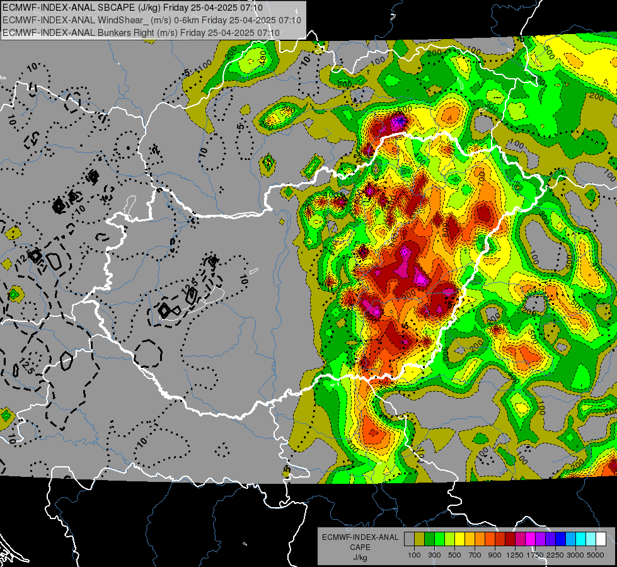The image size is (617, 567).
Task: Click the 1750 colorbar tick label
Action: [535, 555]
